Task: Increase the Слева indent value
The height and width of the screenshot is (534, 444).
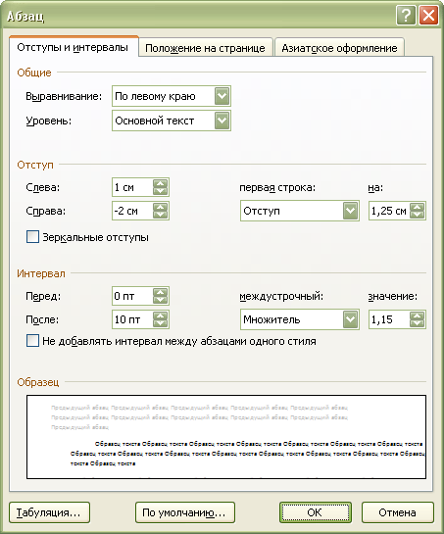Action: pyautogui.click(x=160, y=183)
